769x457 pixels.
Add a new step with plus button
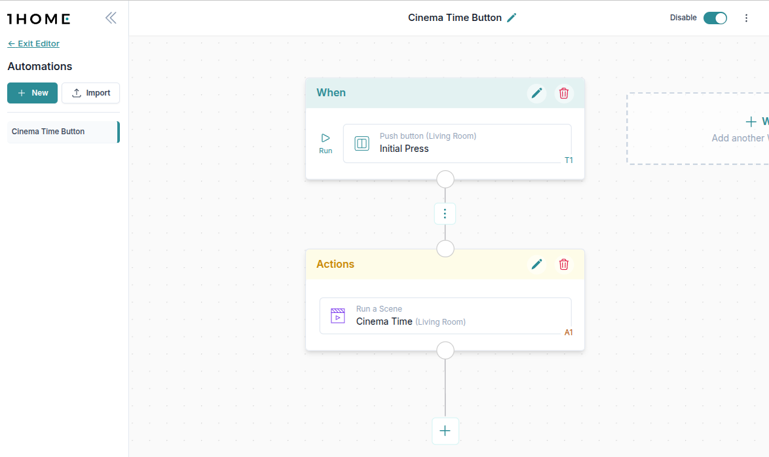click(x=445, y=431)
